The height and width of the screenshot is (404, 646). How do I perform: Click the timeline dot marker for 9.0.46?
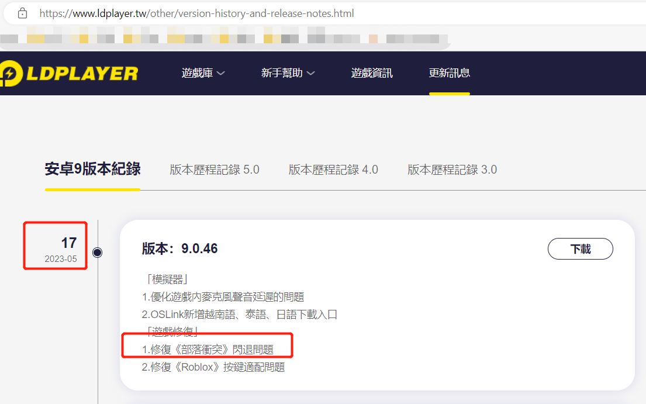tap(98, 253)
